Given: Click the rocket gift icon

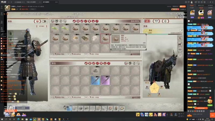Looking at the screenshot, I should click(x=142, y=115).
